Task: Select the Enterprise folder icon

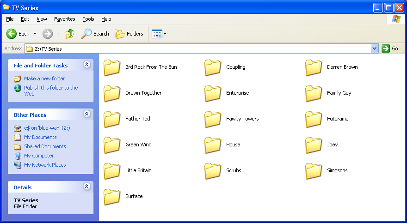Action: (x=213, y=94)
